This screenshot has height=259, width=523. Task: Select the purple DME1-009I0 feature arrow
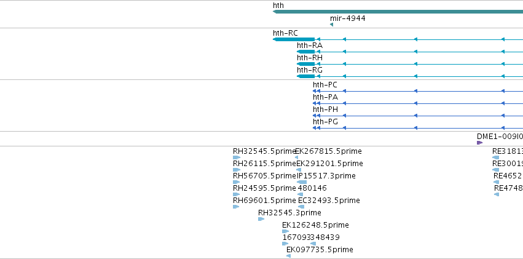(479, 143)
